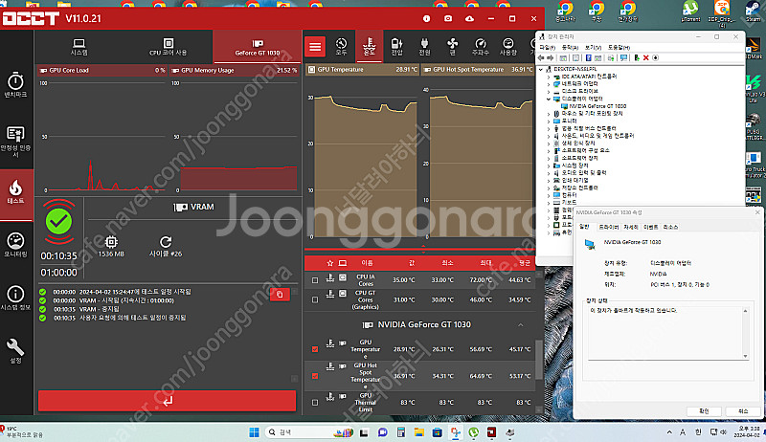The image size is (766, 442).
Task: Switch to 드라이버 tab in GT 1030 properties
Action: [x=609, y=228]
